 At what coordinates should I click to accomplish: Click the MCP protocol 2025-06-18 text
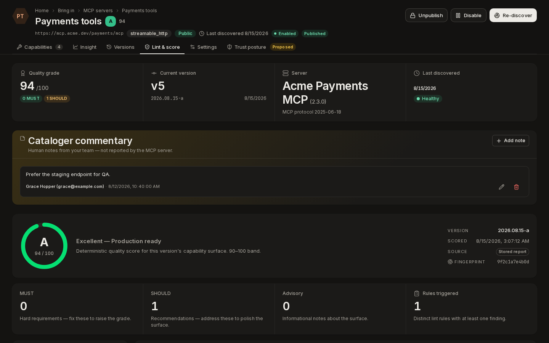(312, 112)
